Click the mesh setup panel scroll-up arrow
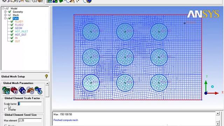Viewport: 224px width, 126px height. (47, 83)
